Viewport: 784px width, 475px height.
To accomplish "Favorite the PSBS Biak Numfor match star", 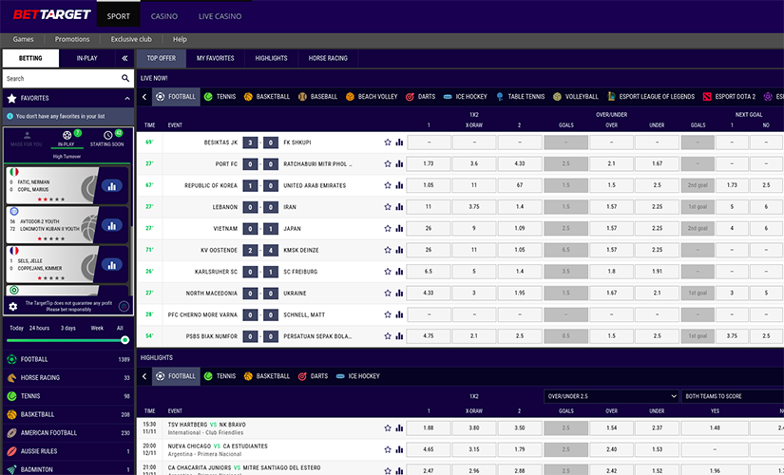I will pos(388,336).
